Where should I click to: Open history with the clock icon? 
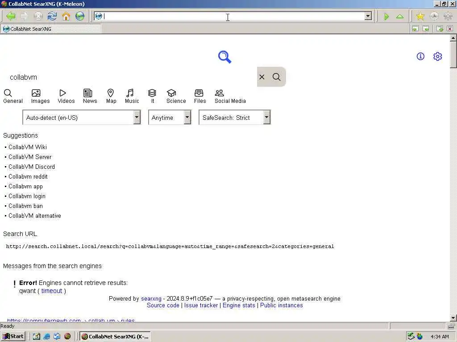tap(434, 16)
